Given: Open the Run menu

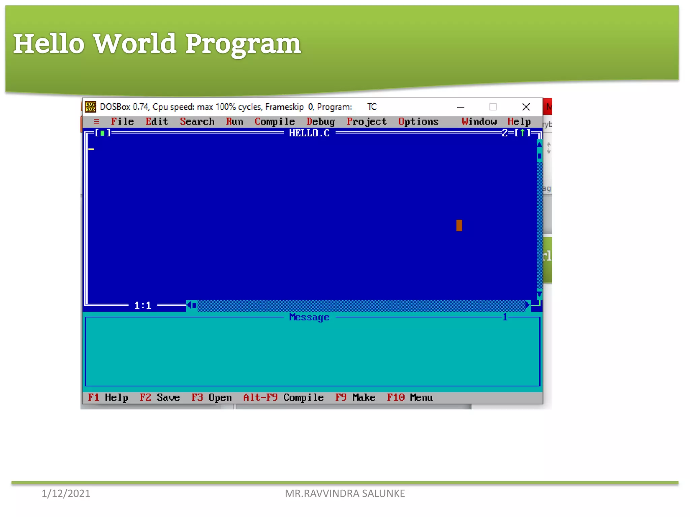Looking at the screenshot, I should tap(234, 122).
